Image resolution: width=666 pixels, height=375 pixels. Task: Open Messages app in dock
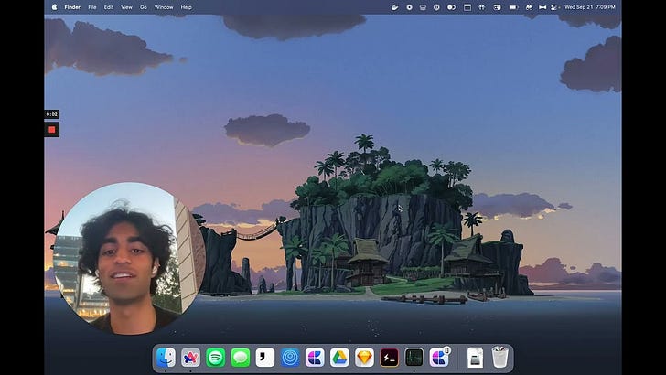241,357
